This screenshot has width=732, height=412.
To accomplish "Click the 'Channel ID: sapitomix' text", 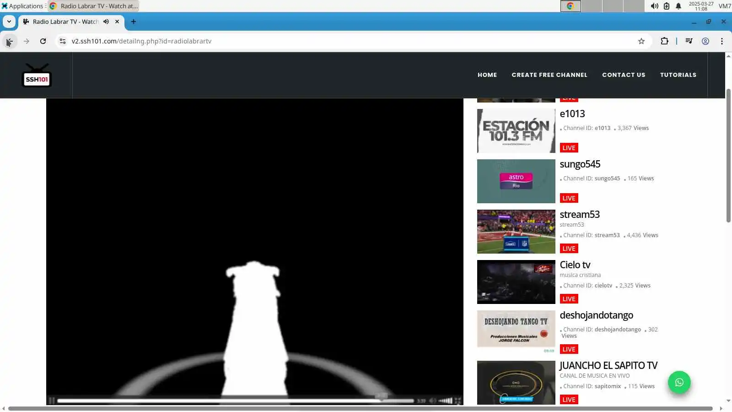I will pyautogui.click(x=592, y=386).
